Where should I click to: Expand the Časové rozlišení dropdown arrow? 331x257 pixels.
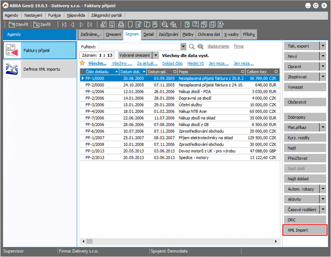coord(323,209)
